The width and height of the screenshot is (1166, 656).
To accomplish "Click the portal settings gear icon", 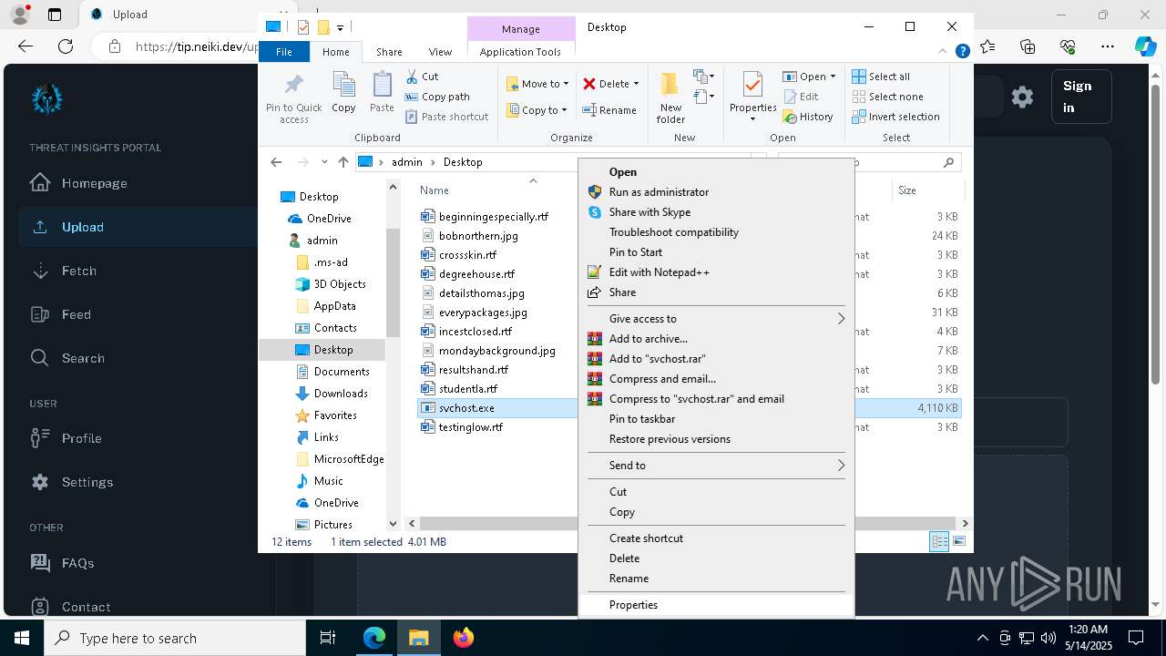I will [x=1022, y=97].
